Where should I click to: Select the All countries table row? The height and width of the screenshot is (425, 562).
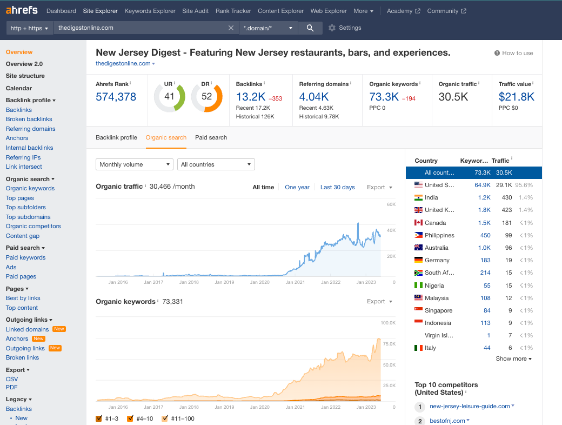pos(473,173)
